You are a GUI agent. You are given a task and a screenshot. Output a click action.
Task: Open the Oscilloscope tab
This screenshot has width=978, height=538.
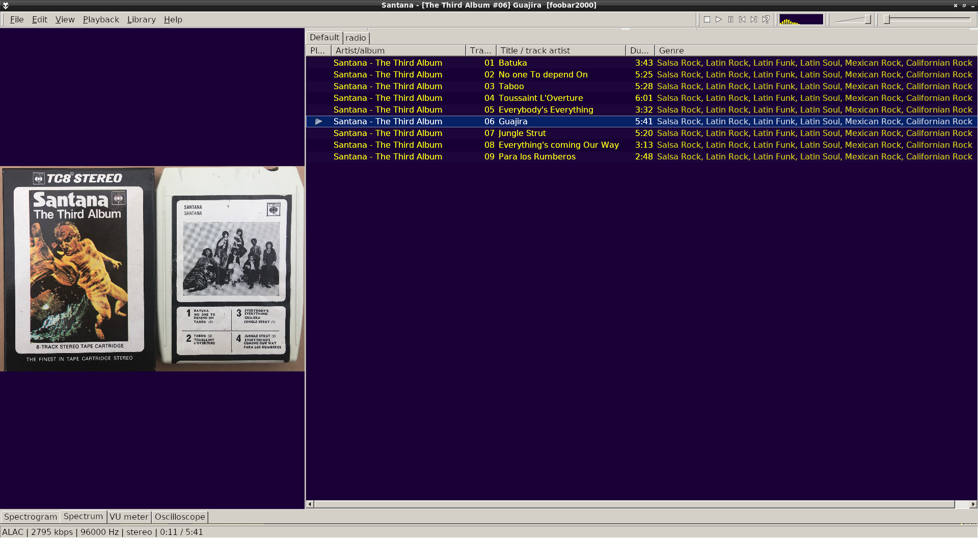pos(180,517)
